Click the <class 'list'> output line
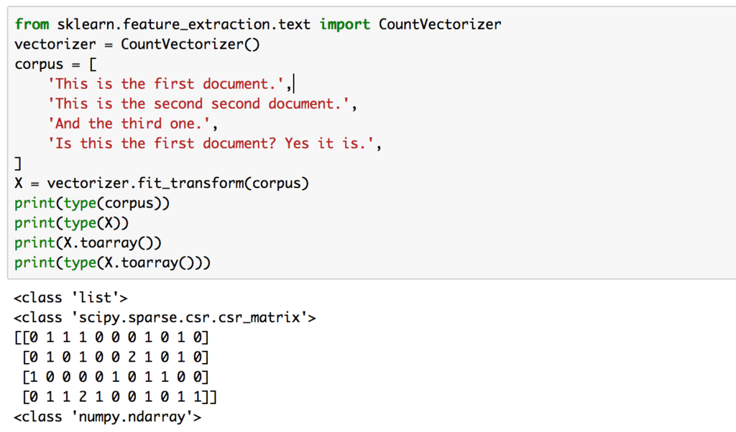This screenshot has width=736, height=432. 71,298
